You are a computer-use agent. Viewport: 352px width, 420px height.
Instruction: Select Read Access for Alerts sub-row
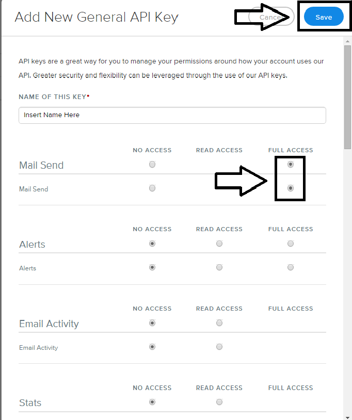pos(219,267)
